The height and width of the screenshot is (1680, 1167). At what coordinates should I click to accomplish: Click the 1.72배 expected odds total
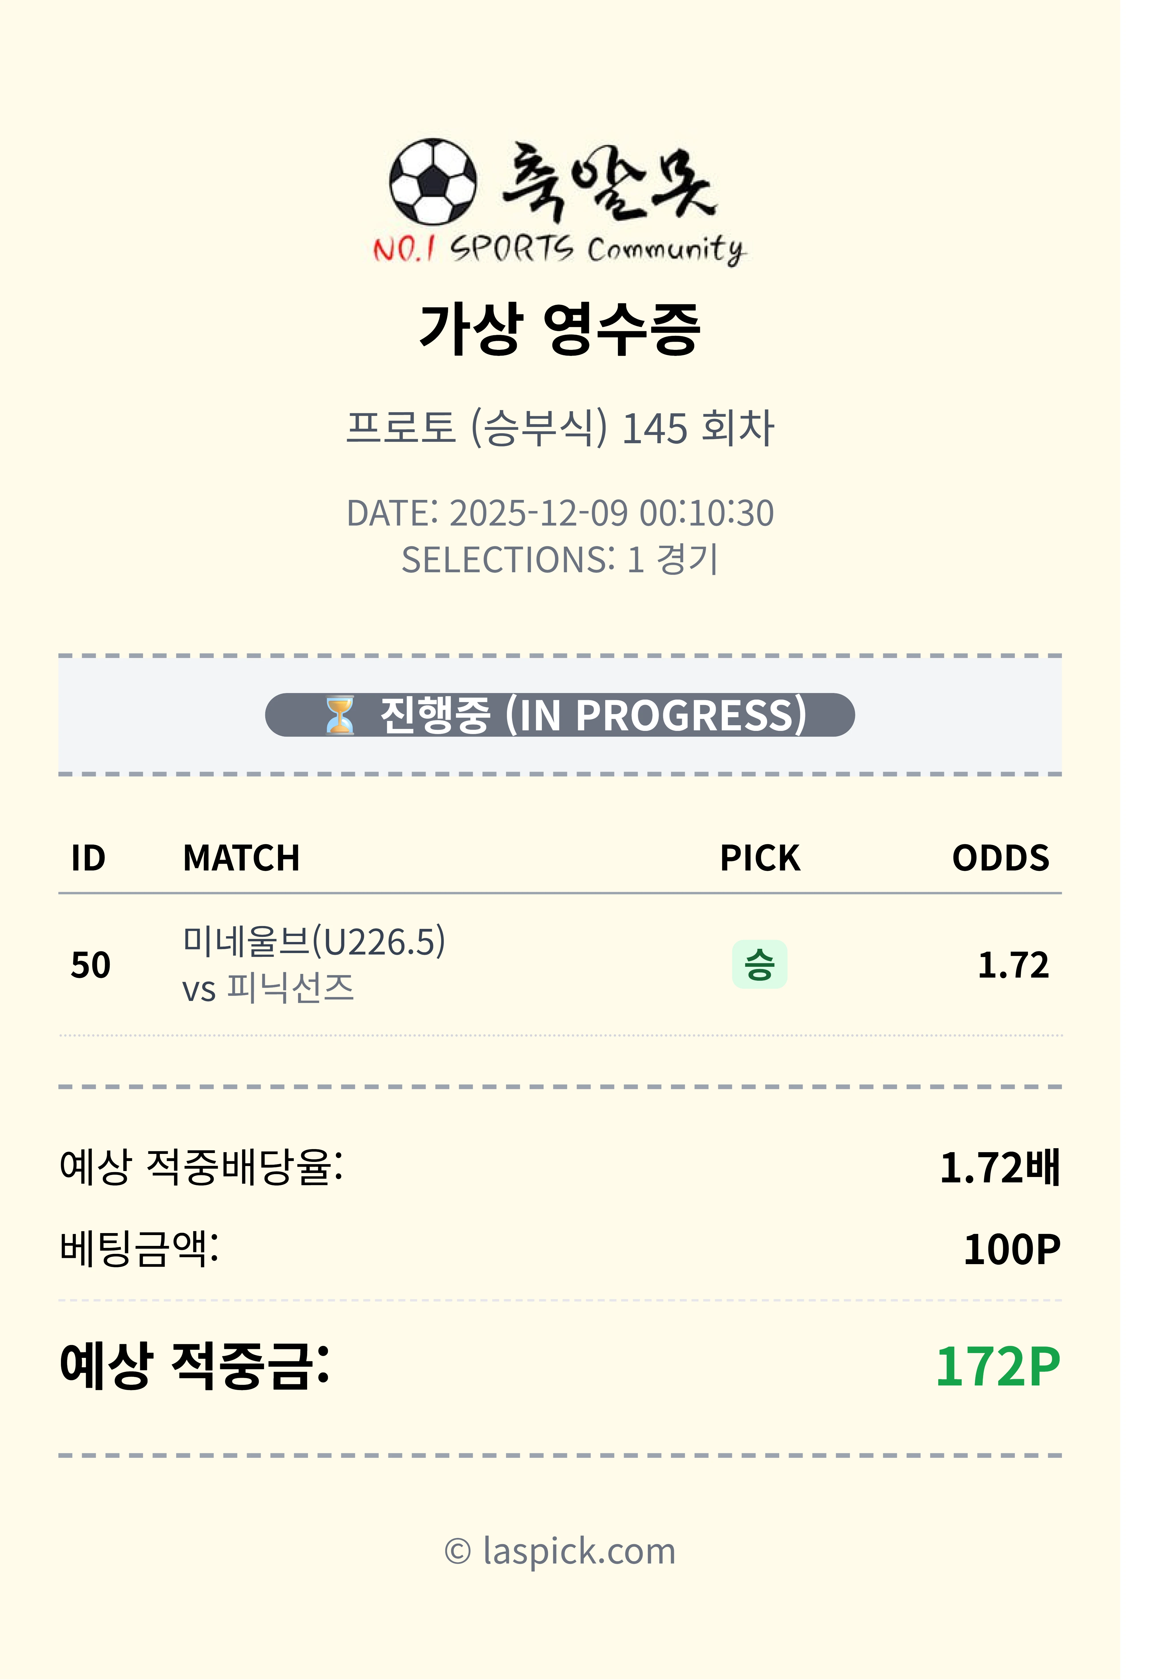pos(999,1168)
